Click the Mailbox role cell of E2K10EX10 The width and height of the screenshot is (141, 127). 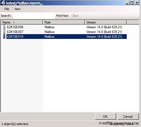(50, 37)
